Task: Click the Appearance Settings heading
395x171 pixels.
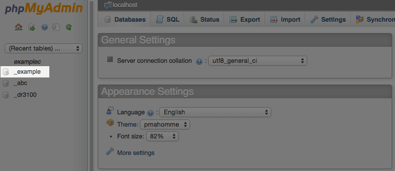Action: tap(147, 92)
